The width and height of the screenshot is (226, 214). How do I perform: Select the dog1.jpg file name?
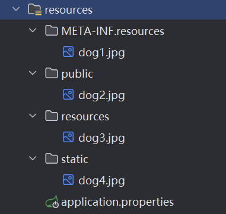click(x=101, y=53)
